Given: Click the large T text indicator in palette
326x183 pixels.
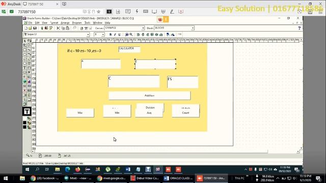Looking at the screenshot, I should (27, 111).
